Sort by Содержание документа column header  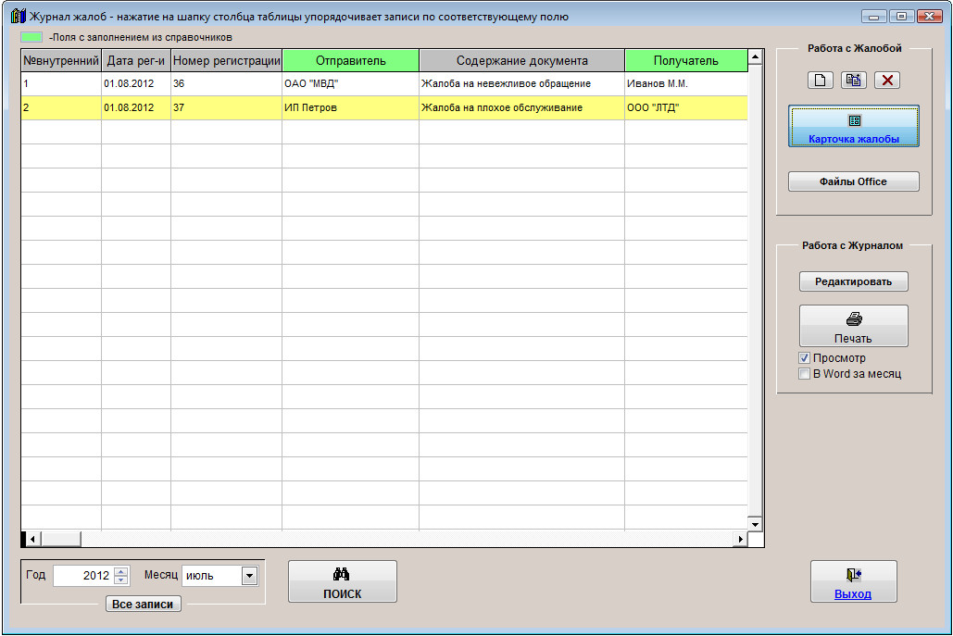[x=522, y=61]
